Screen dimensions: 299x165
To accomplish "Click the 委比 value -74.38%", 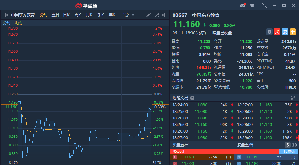I will point(245,61).
